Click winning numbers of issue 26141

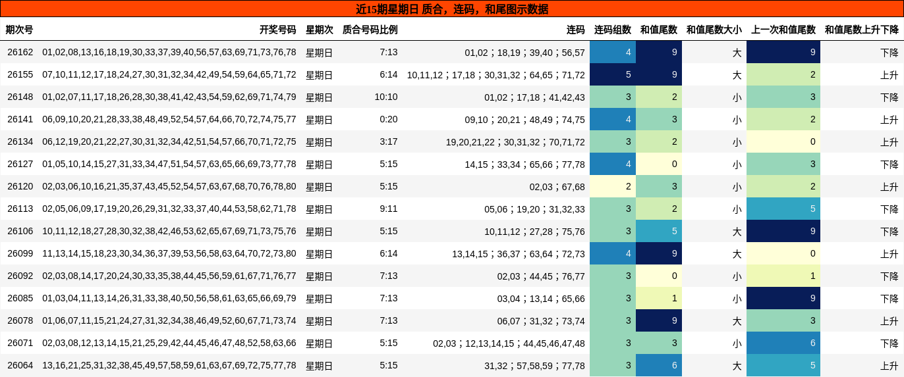click(x=169, y=119)
